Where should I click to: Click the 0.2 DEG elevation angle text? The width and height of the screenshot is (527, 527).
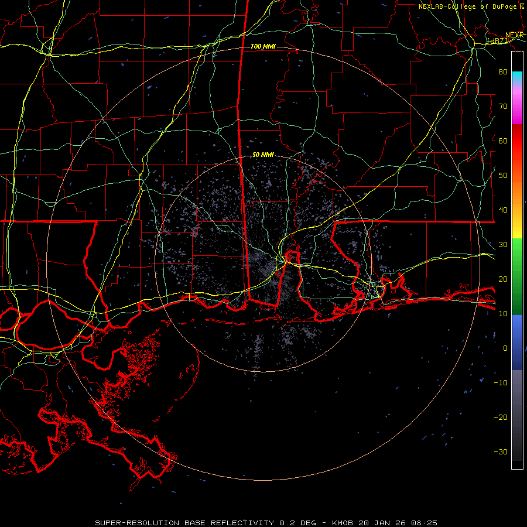point(297,523)
